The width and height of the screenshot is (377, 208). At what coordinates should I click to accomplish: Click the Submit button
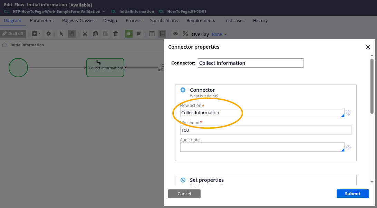pos(352,194)
